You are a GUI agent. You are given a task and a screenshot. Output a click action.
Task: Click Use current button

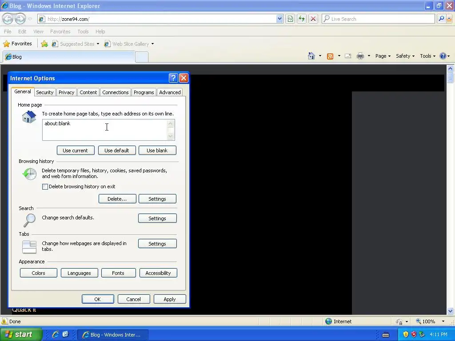pyautogui.click(x=76, y=151)
